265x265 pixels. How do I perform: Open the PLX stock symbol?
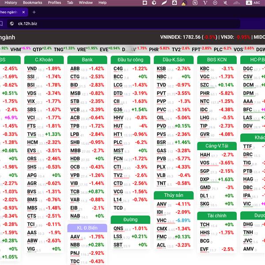161,167
